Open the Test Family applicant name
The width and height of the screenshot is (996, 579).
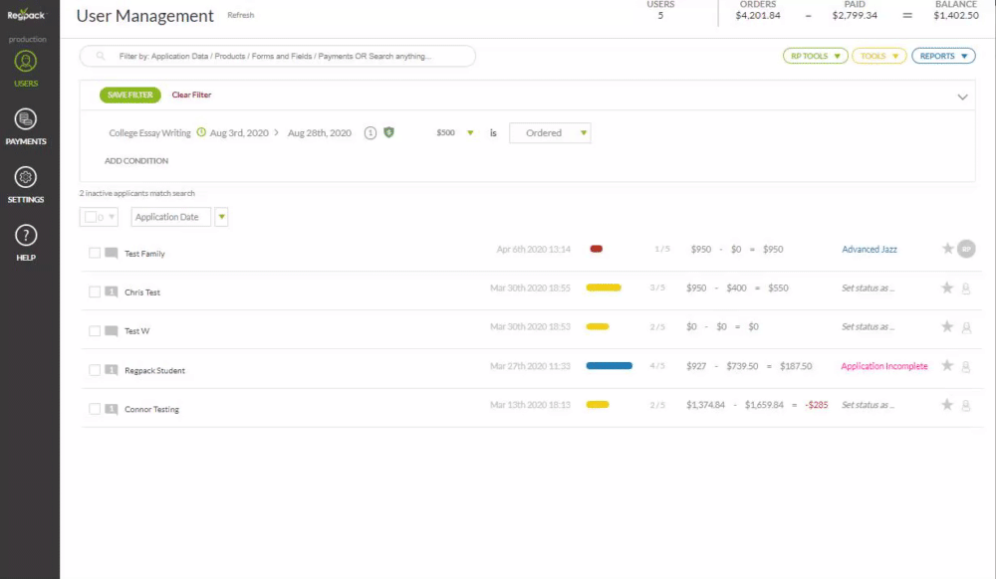[144, 254]
